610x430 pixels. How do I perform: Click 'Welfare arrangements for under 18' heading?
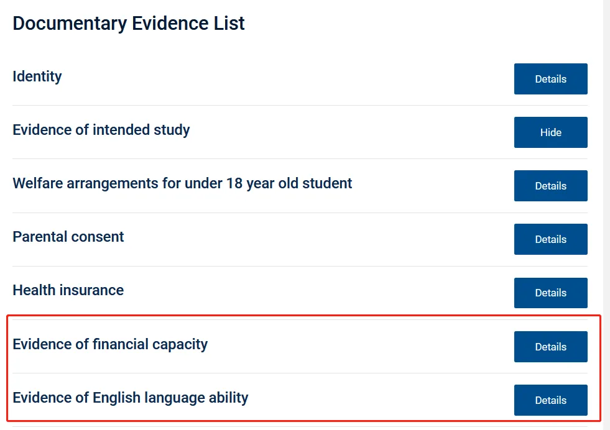pos(182,183)
